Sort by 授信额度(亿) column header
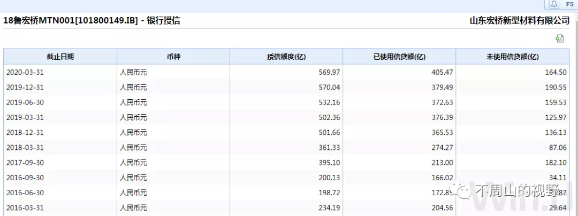The height and width of the screenshot is (216, 578). pyautogui.click(x=286, y=57)
